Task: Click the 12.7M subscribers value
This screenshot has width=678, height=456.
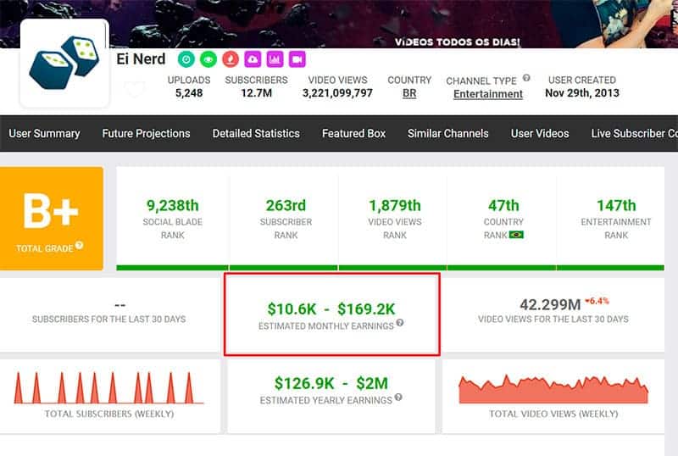Action: (257, 93)
